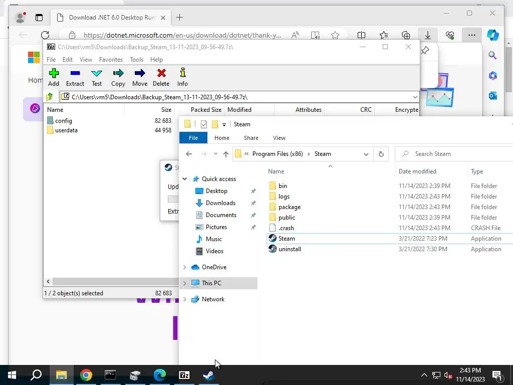Select the userdata folder in 7-Zip
Viewport: 513px width, 385px height.
(x=66, y=130)
